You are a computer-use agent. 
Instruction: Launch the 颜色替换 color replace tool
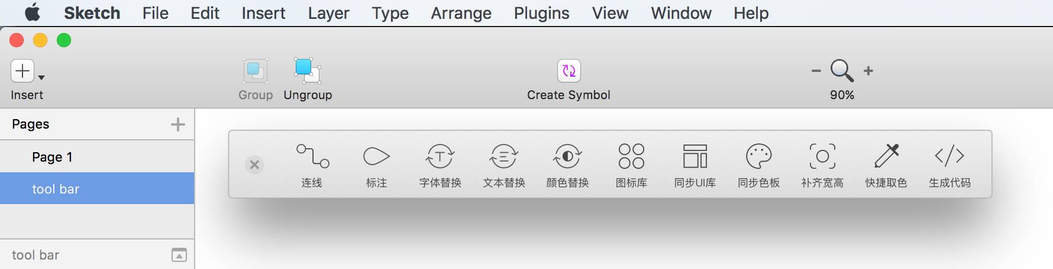point(567,156)
